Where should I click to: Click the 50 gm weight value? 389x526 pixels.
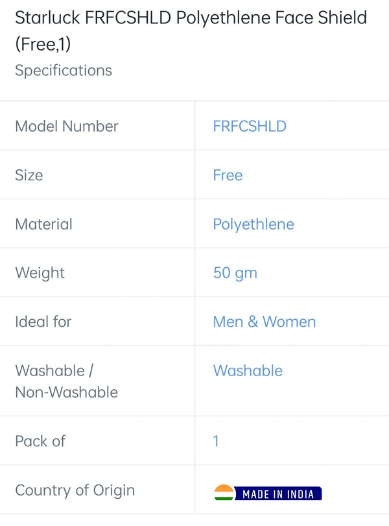click(x=235, y=273)
